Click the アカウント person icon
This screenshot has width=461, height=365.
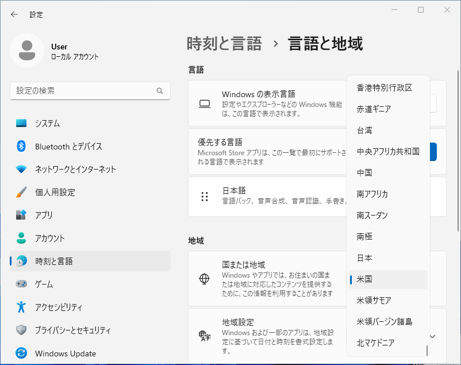point(21,238)
